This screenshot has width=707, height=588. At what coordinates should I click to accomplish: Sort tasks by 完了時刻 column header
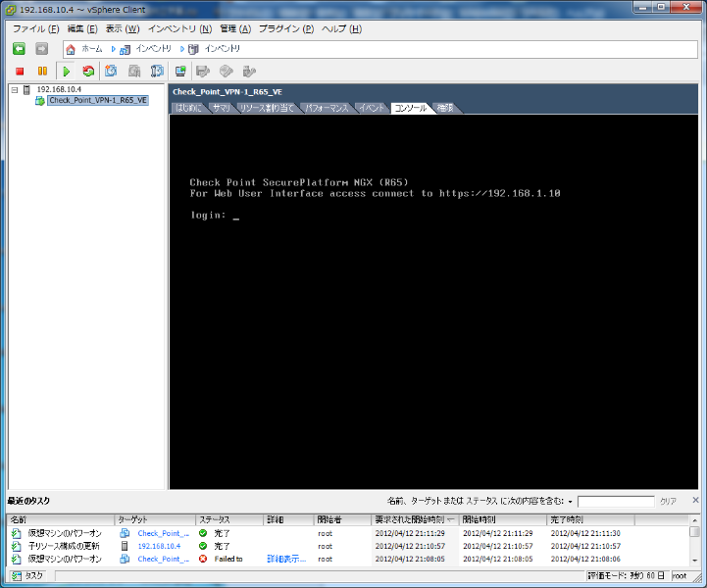[x=591, y=520]
